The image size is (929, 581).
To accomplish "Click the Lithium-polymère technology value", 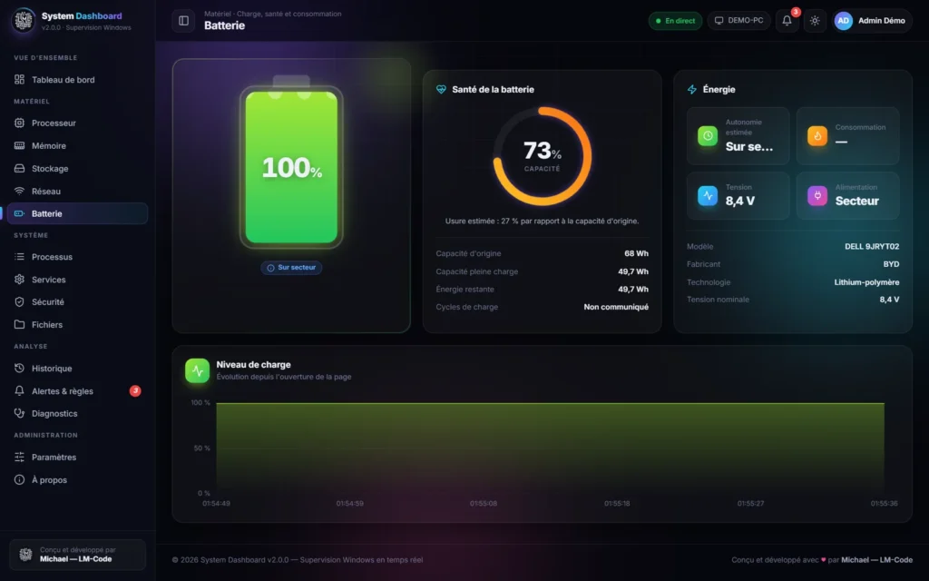I will tap(866, 282).
